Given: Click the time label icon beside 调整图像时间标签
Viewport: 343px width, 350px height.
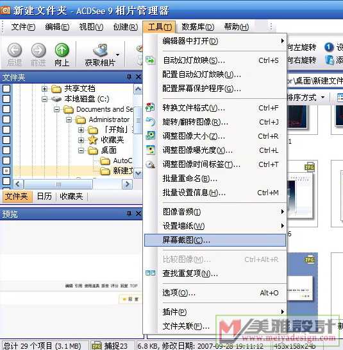Looking at the screenshot, I should [x=150, y=164].
